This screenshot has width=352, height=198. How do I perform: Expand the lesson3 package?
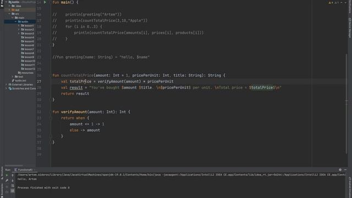click(x=19, y=34)
